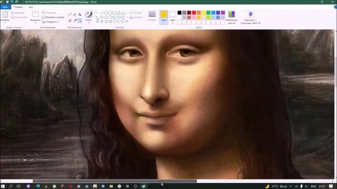
Task: Open the line Size thickness dropdown
Action: 152,16
